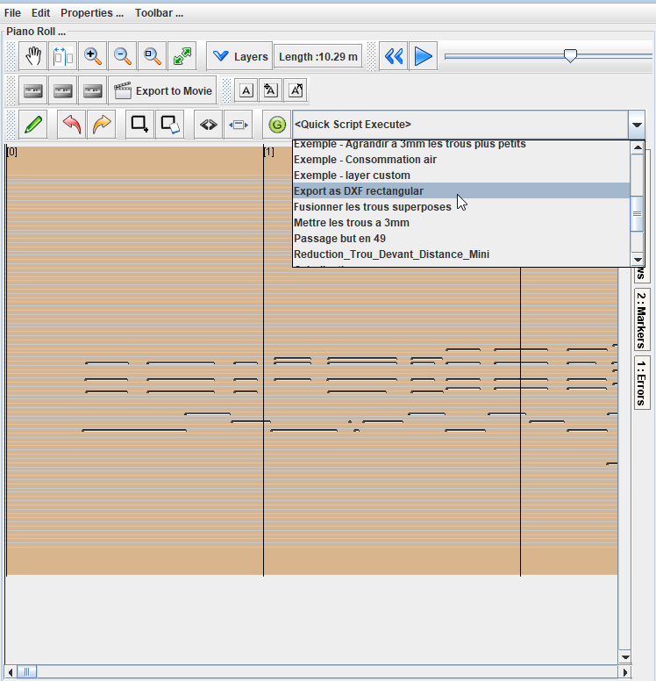Open the Properties menu
Image resolution: width=656 pixels, height=681 pixels.
coord(91,13)
